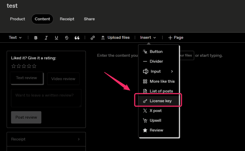245x151 pixels.
Task: Insert a block quote
Action: click(x=77, y=38)
